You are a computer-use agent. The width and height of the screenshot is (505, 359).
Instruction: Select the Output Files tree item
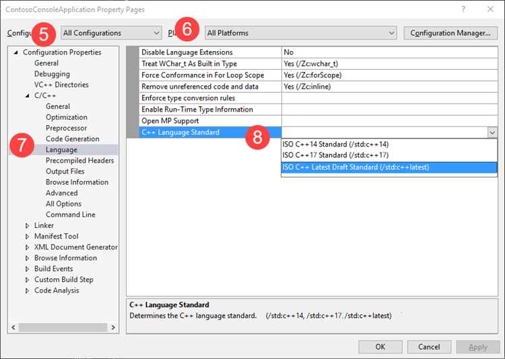pyautogui.click(x=65, y=171)
